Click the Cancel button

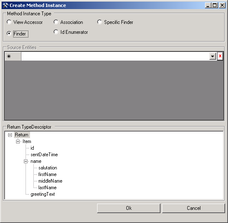pos(193,208)
